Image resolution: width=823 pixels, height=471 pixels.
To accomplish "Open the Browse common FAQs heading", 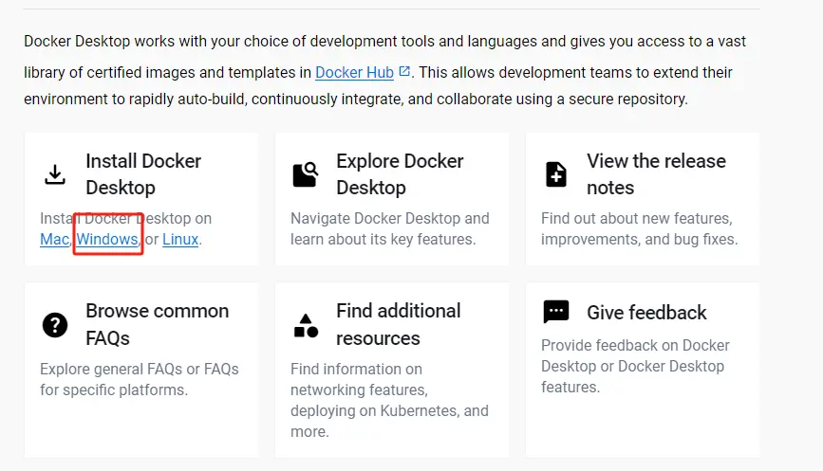I will click(x=157, y=324).
